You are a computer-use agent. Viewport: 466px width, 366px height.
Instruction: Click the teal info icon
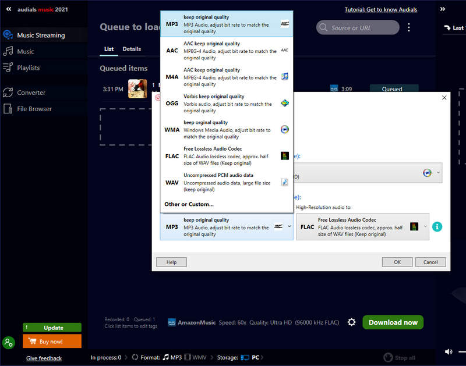(437, 227)
